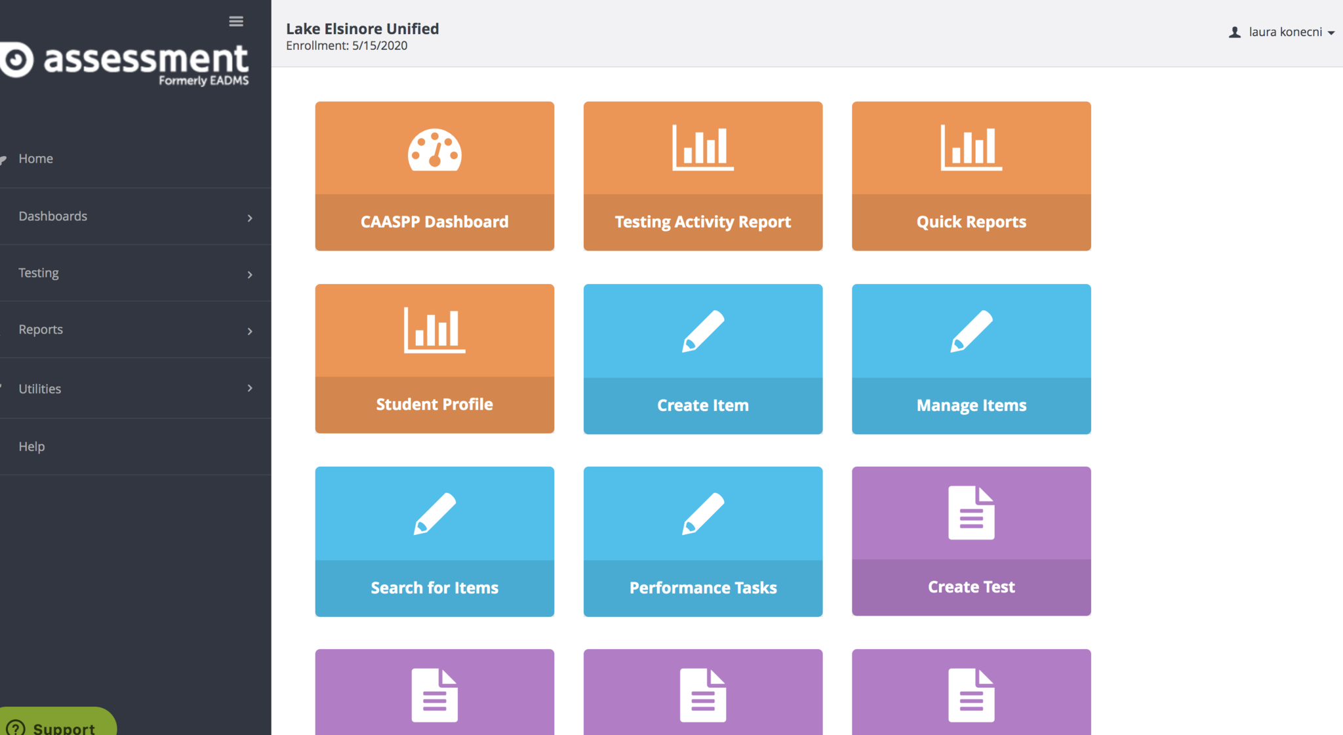This screenshot has height=735, width=1343.
Task: Click the CAASPP Dashboard gauge icon
Action: (434, 149)
